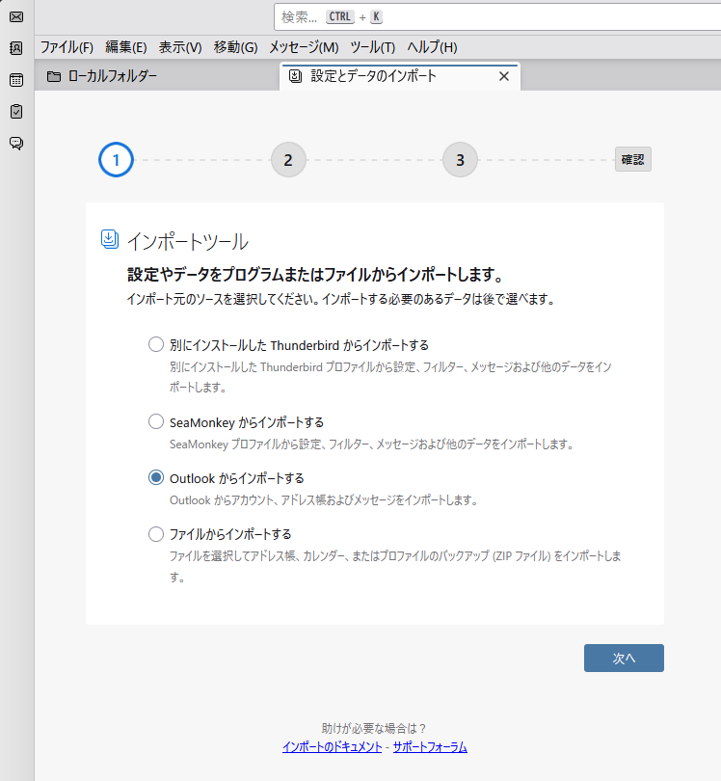721x781 pixels.
Task: Open the ファイル(F) menu
Action: pos(67,47)
